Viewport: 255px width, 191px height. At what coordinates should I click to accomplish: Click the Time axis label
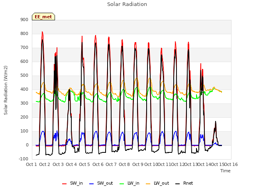(226, 171)
